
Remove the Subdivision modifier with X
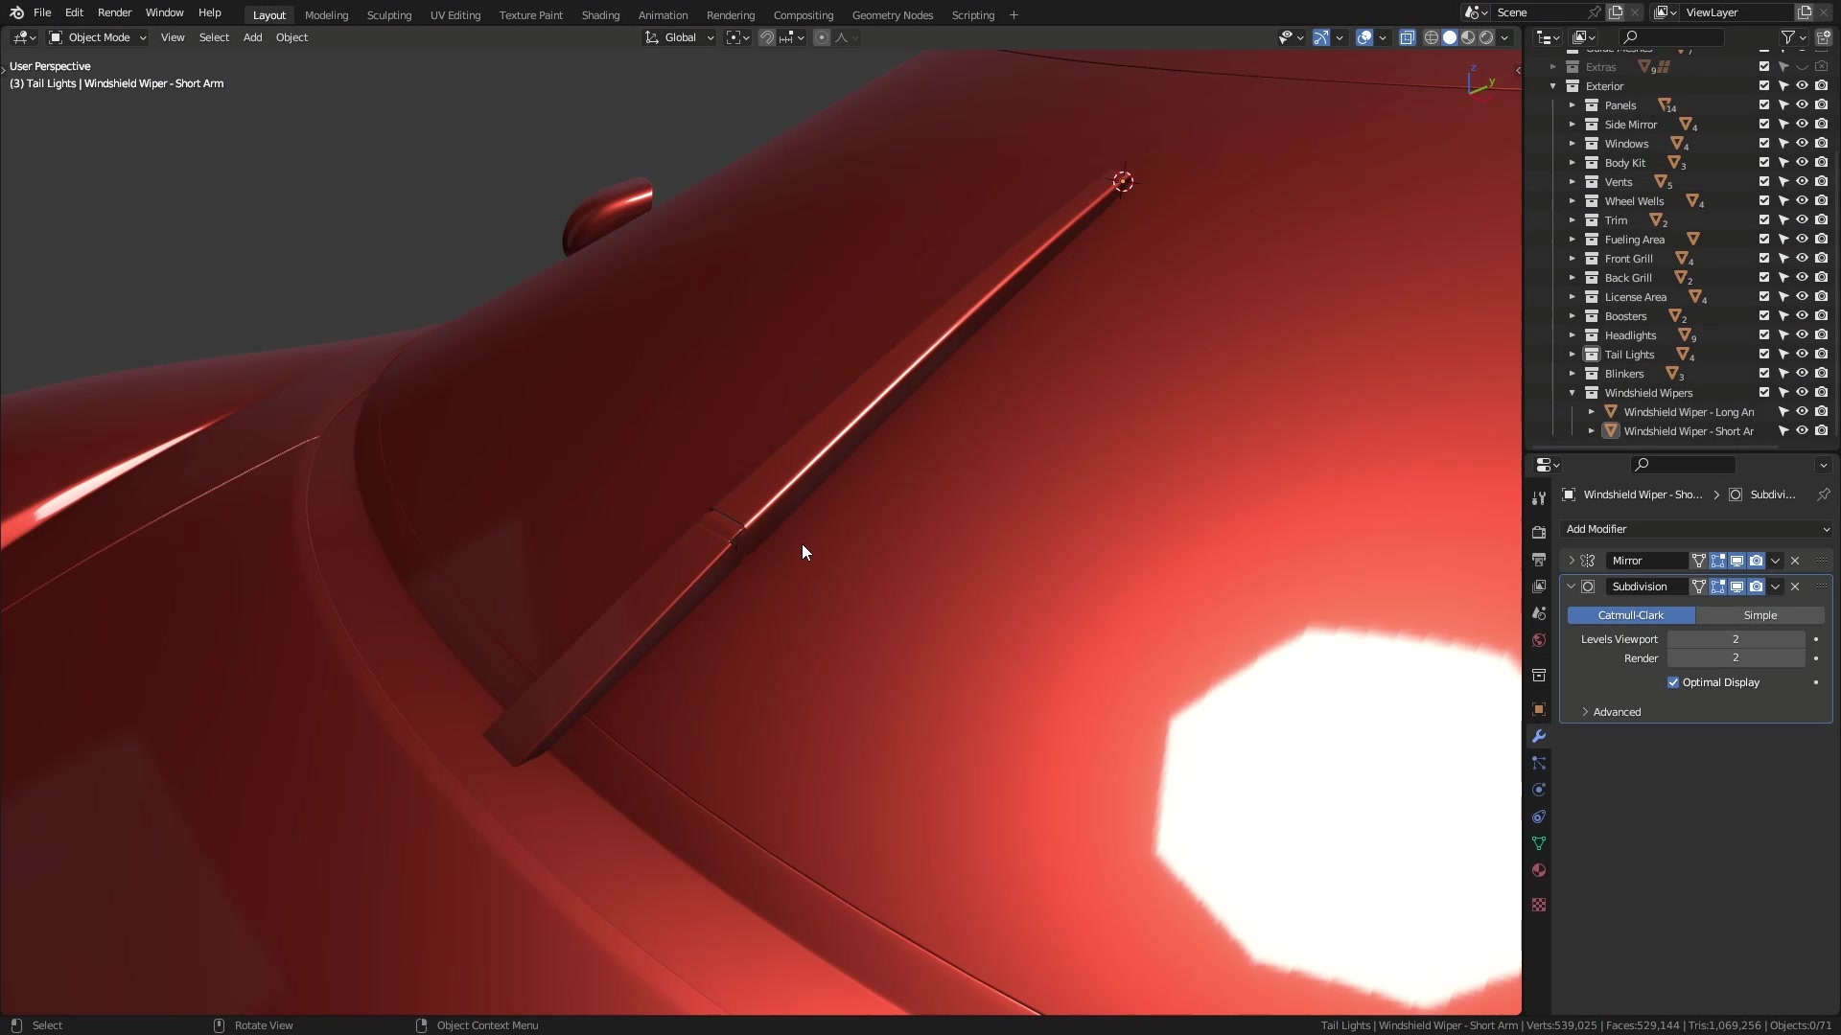pyautogui.click(x=1795, y=586)
